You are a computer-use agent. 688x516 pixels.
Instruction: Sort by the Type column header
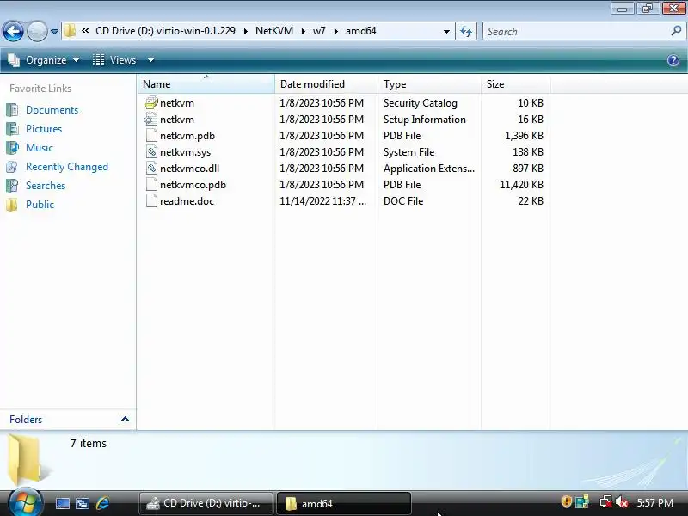tap(429, 83)
